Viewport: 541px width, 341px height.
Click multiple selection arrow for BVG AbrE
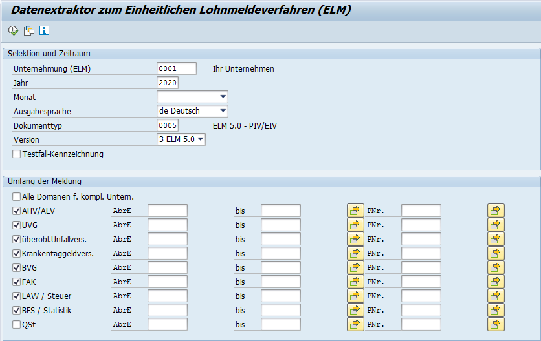355,267
